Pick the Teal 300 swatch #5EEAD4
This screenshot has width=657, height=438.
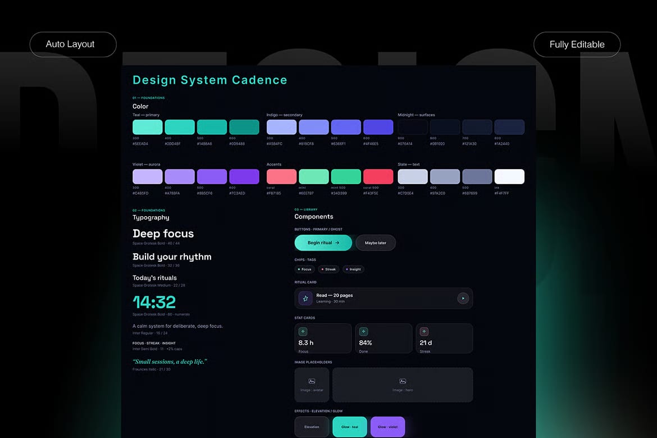click(x=148, y=127)
